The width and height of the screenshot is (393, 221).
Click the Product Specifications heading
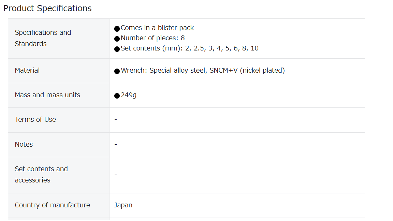click(x=47, y=8)
